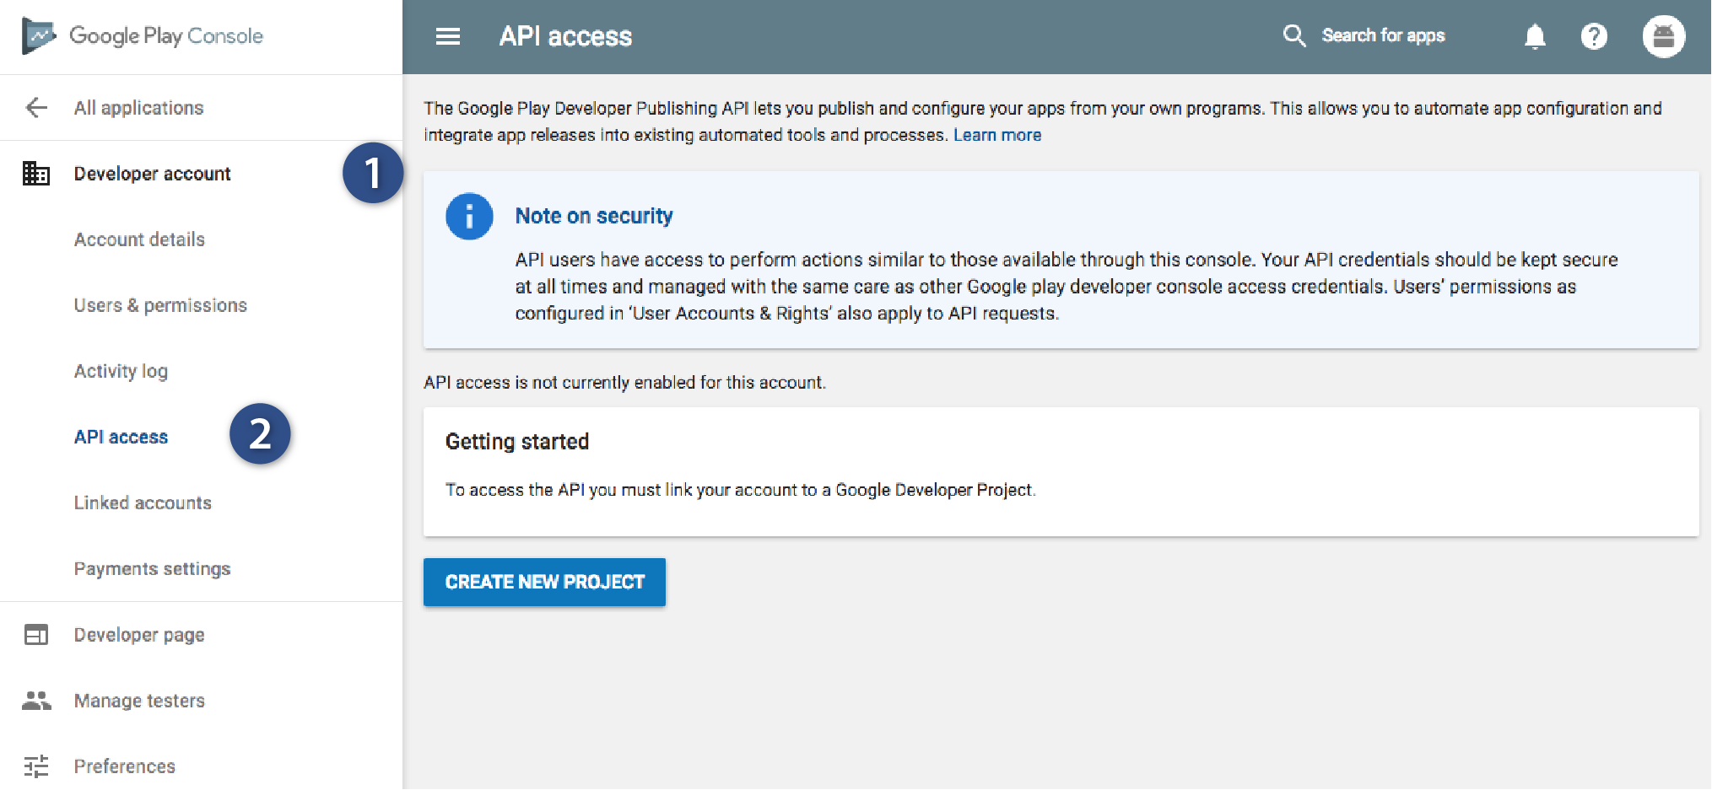Viewport: 1712px width, 790px height.
Task: Open Preferences
Action: (x=125, y=766)
